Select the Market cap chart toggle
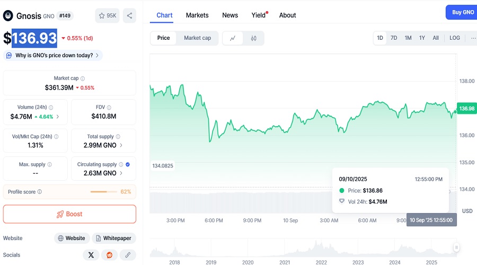The width and height of the screenshot is (477, 265). coord(198,38)
